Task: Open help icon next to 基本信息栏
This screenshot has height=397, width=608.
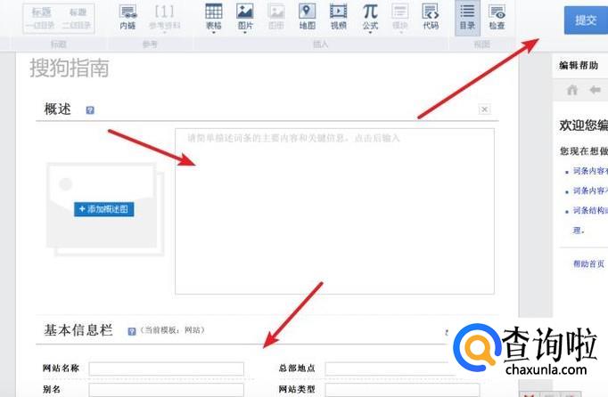Action: click(x=132, y=331)
